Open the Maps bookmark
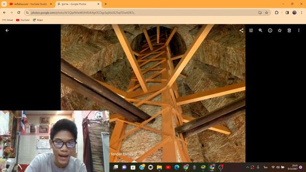Screen dimensions: 306x172 pos(38,20)
